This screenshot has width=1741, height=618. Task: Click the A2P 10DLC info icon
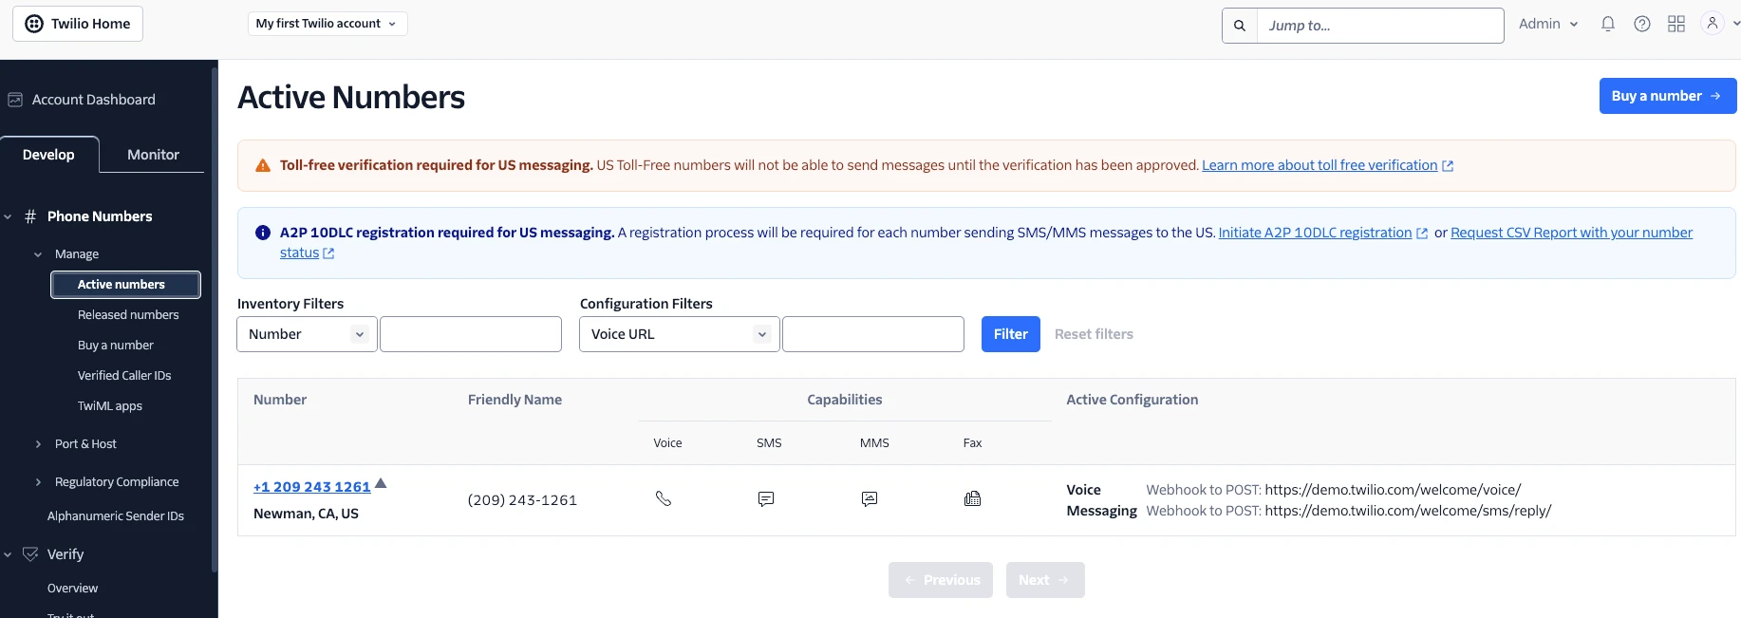(263, 233)
